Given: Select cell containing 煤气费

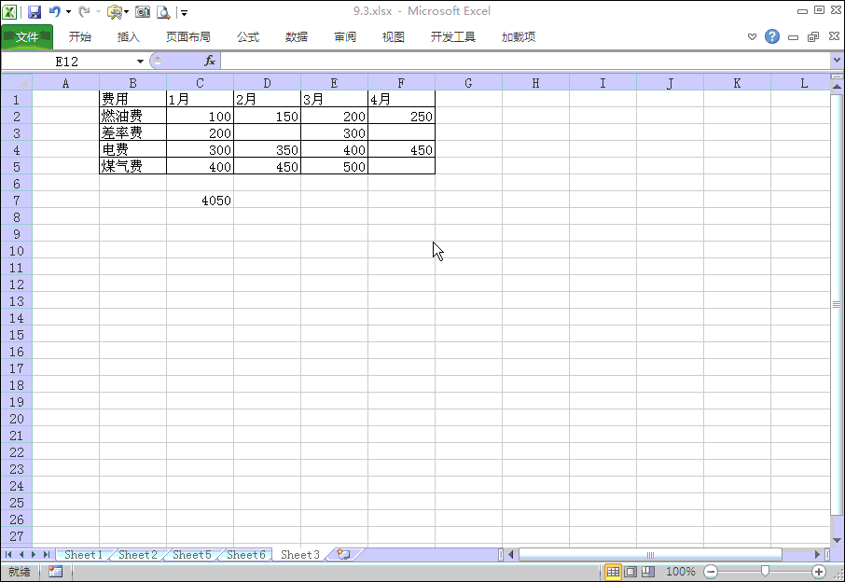Looking at the screenshot, I should tap(132, 167).
